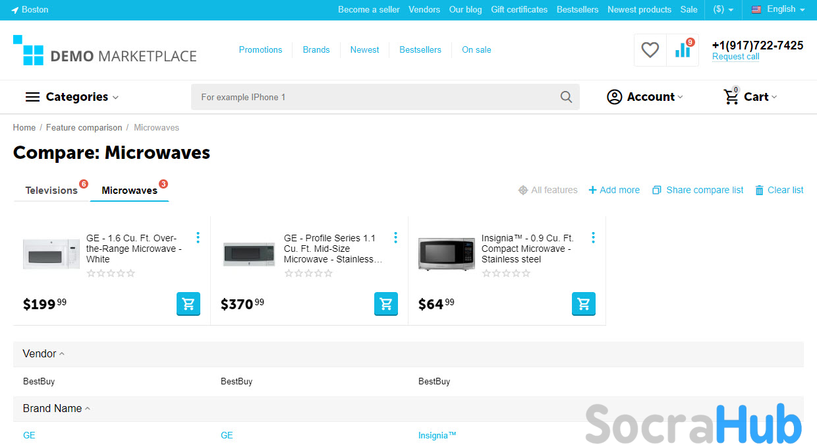Click the shopping cart icon in header
The width and height of the screenshot is (817, 447).
[x=731, y=97]
